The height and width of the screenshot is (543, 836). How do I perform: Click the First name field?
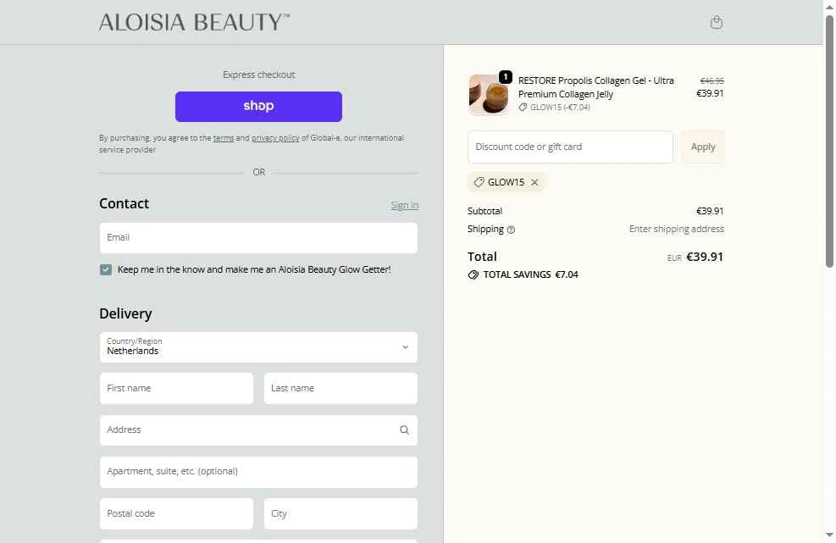tap(176, 388)
